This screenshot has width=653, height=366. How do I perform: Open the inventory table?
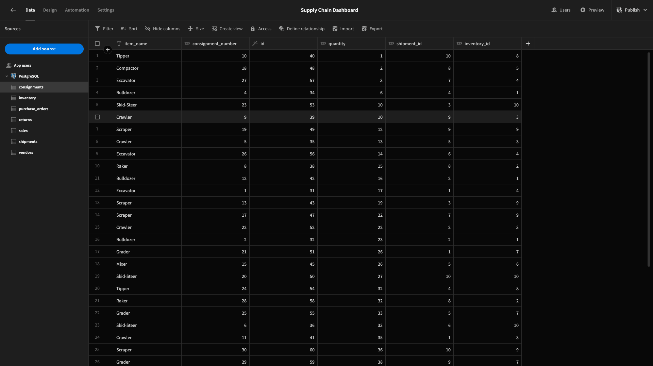click(x=44, y=98)
